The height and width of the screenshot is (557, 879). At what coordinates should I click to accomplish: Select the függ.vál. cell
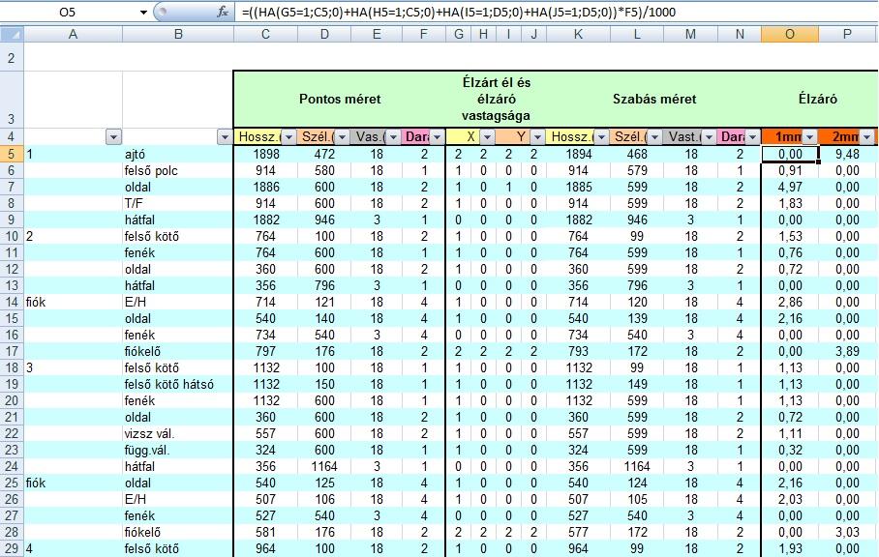178,450
